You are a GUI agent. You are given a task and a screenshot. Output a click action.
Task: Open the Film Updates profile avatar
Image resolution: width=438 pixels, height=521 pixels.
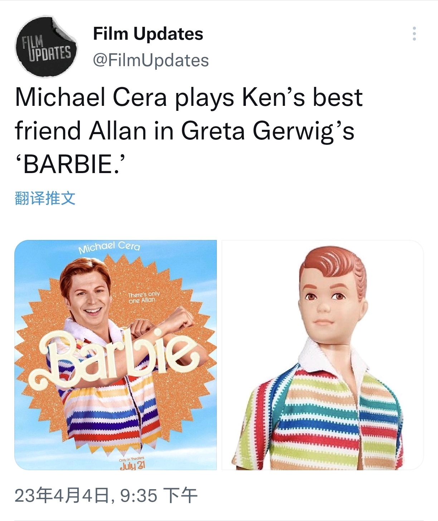click(x=45, y=46)
